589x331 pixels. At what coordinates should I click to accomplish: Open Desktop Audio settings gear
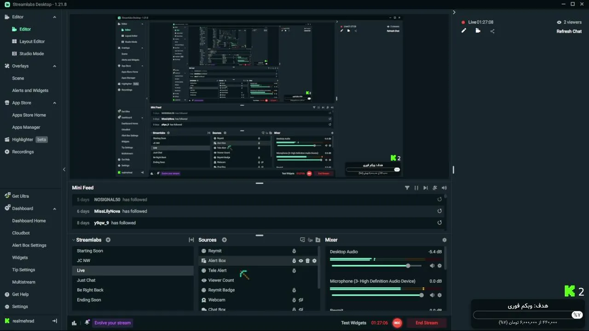point(439,266)
